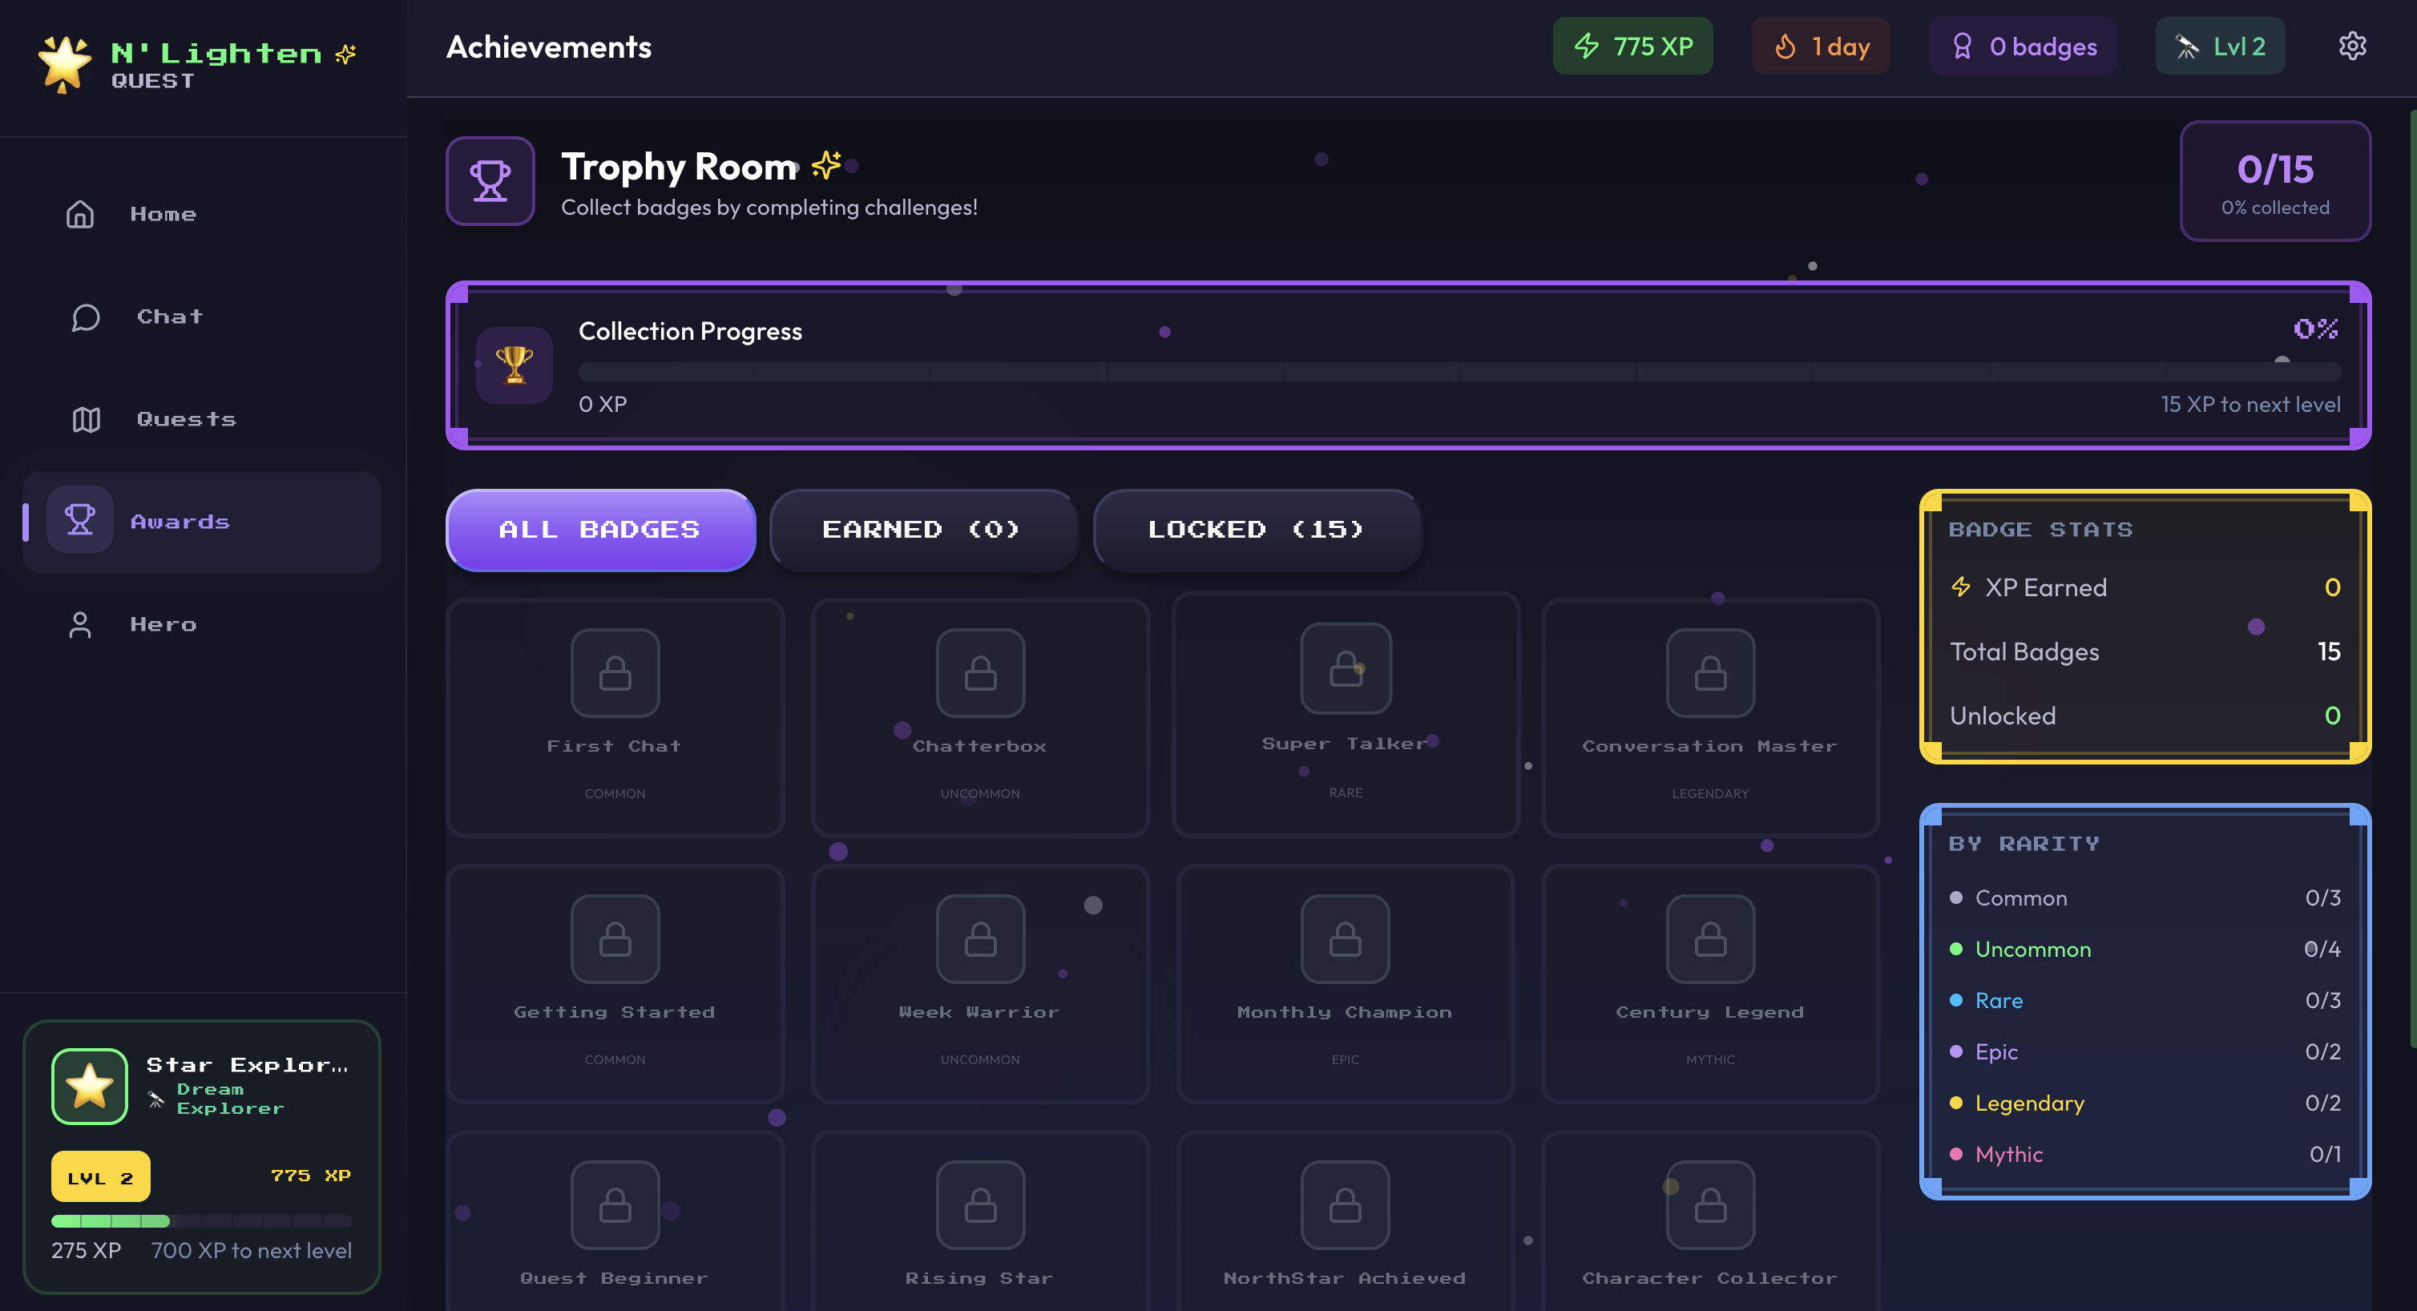
Task: Open the Quests page
Action: [185, 419]
